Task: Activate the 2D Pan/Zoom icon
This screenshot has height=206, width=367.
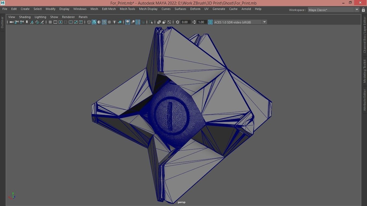Action: pyautogui.click(x=37, y=22)
